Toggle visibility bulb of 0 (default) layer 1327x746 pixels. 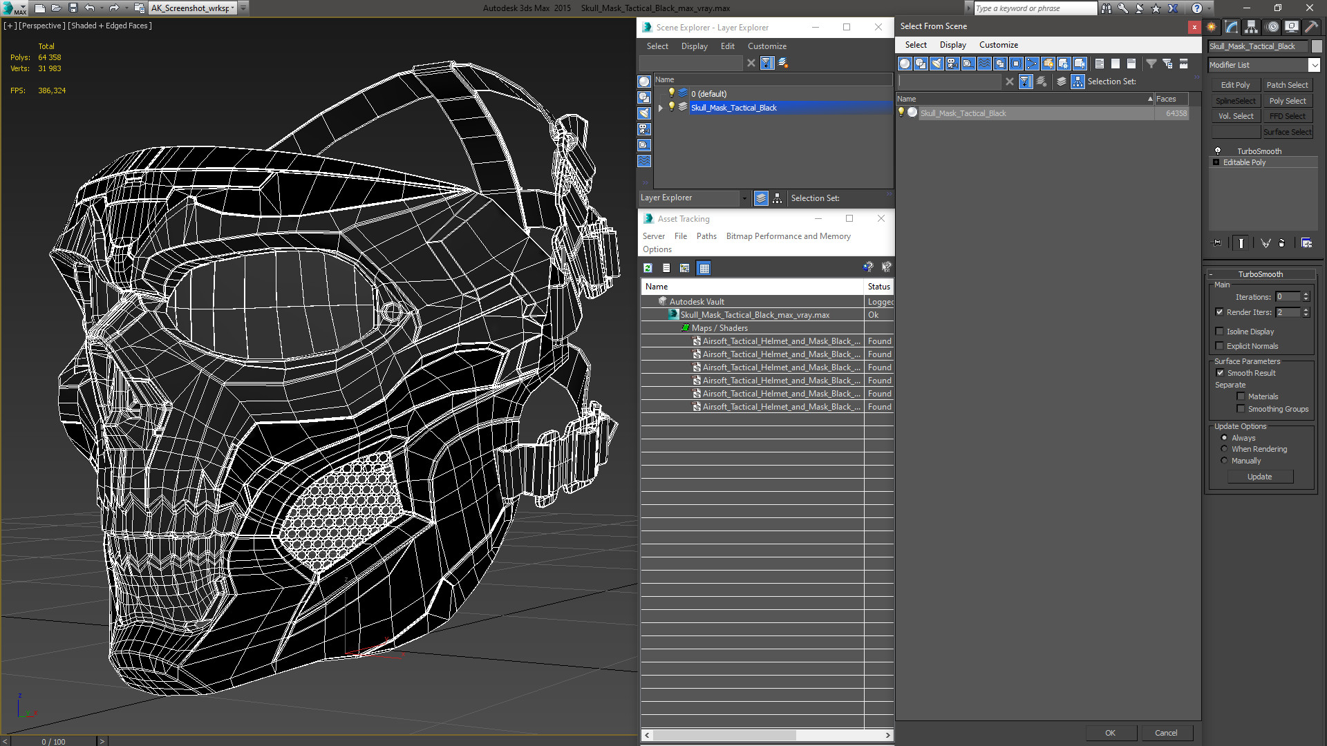point(671,93)
